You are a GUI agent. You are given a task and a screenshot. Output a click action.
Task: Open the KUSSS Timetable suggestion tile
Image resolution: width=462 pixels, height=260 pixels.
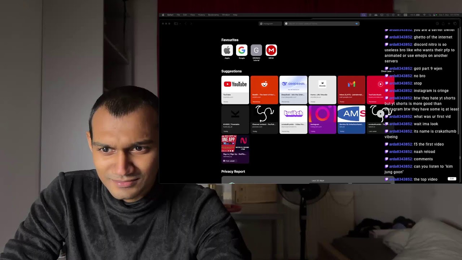(235, 120)
